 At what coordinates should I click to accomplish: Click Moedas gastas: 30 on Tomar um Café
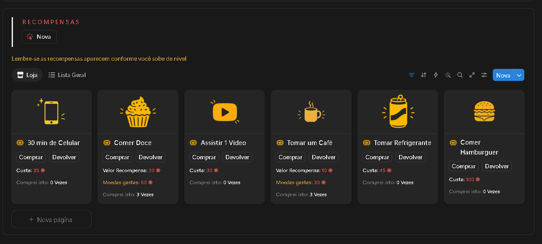coord(301,182)
